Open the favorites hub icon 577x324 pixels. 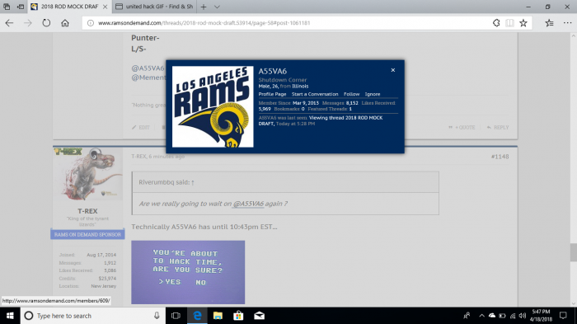[x=550, y=23]
